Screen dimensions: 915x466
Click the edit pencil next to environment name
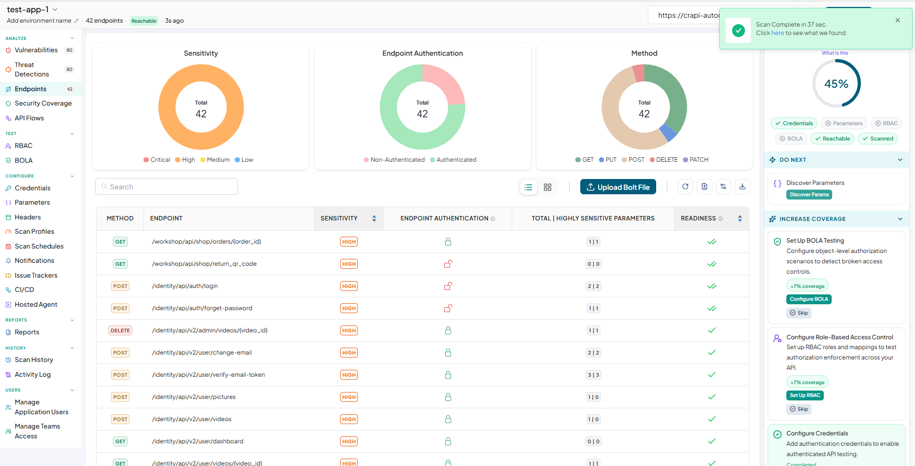[x=76, y=21]
